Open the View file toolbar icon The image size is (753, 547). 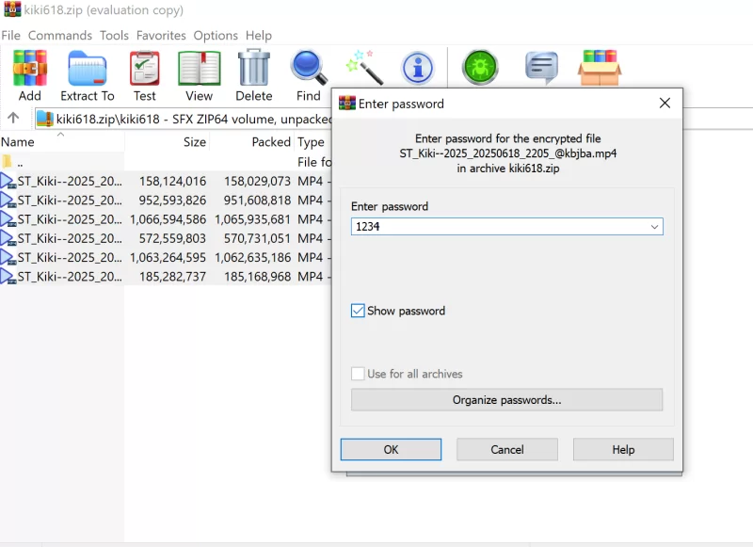click(200, 68)
